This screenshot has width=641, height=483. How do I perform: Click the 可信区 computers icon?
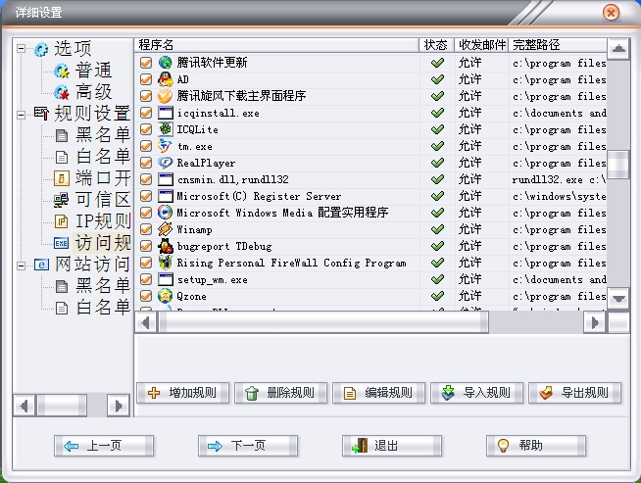pos(62,200)
